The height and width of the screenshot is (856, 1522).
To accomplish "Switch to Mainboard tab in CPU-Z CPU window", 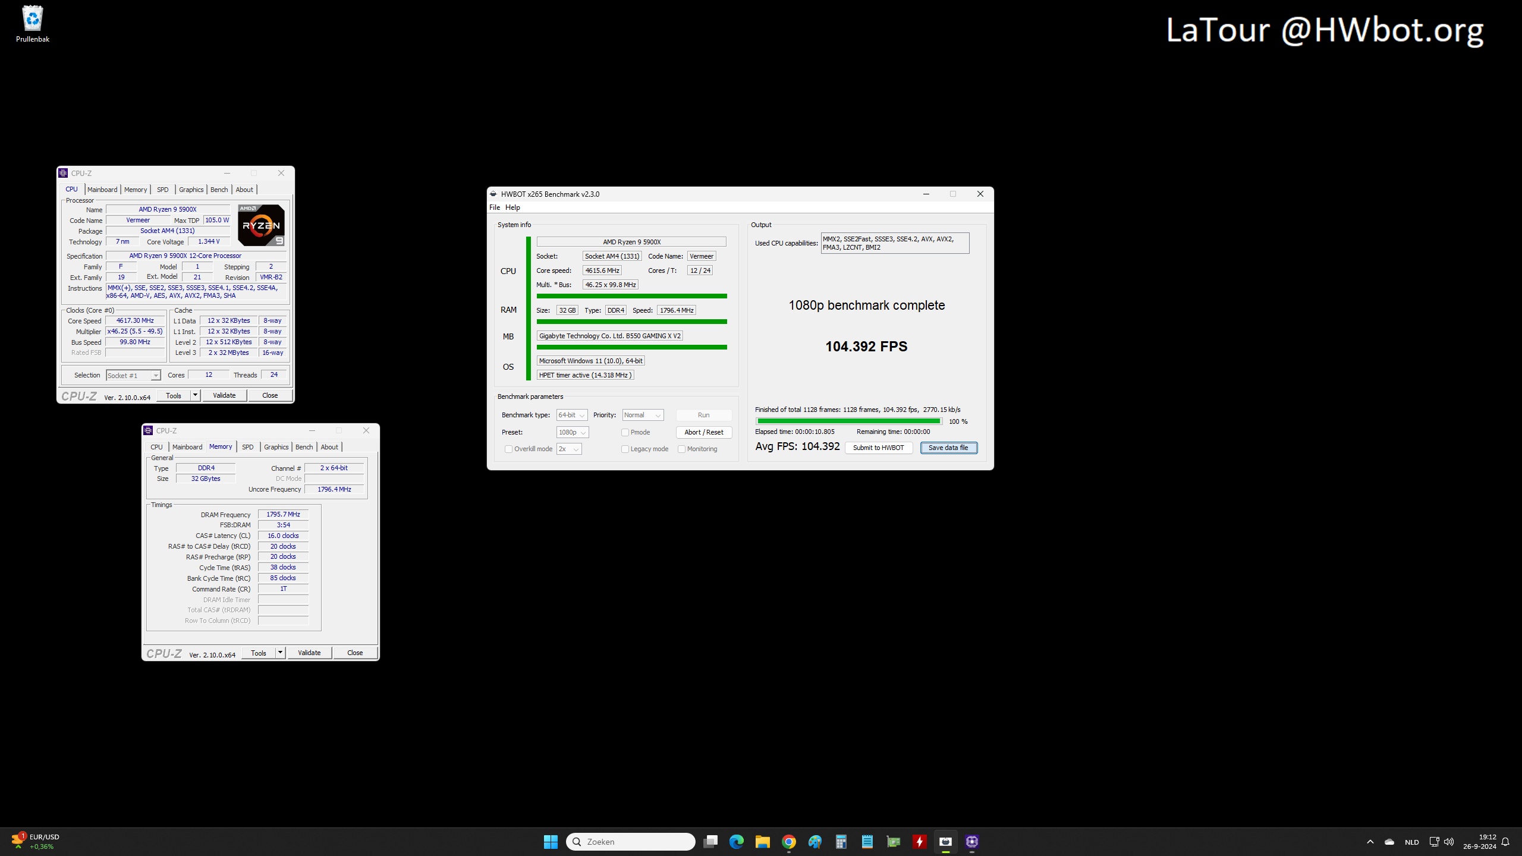I will coord(102,190).
